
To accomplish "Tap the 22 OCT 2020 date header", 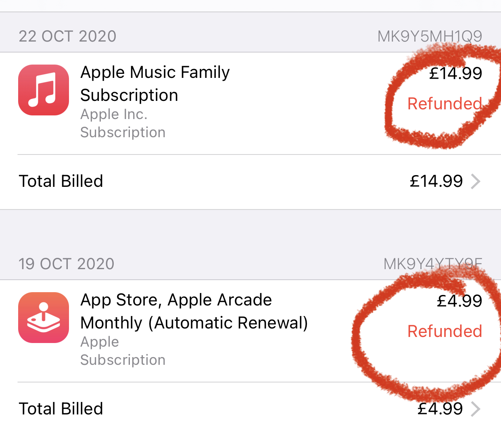I will (67, 36).
